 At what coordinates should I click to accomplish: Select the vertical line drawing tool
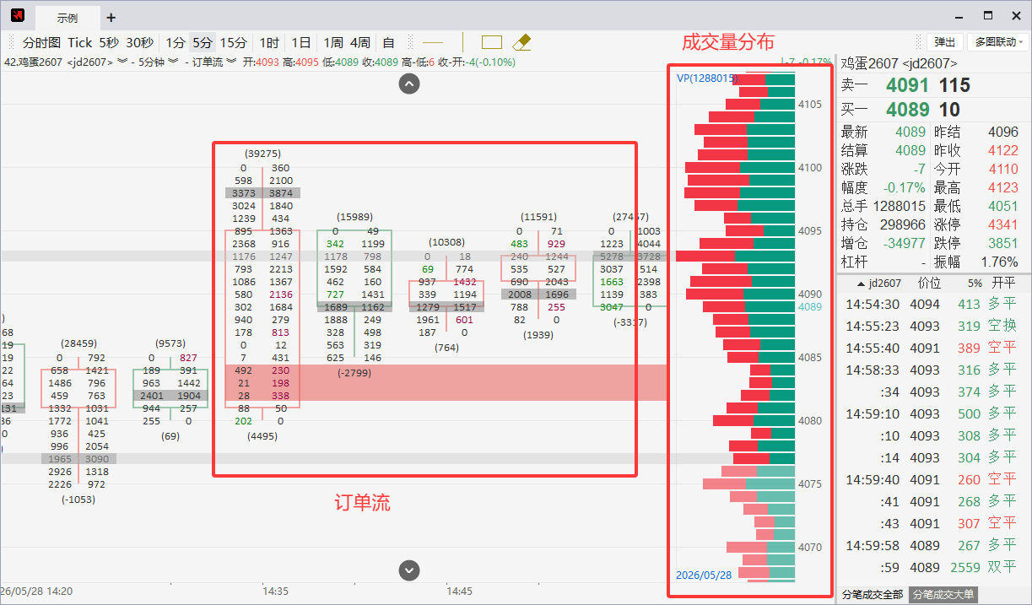462,42
